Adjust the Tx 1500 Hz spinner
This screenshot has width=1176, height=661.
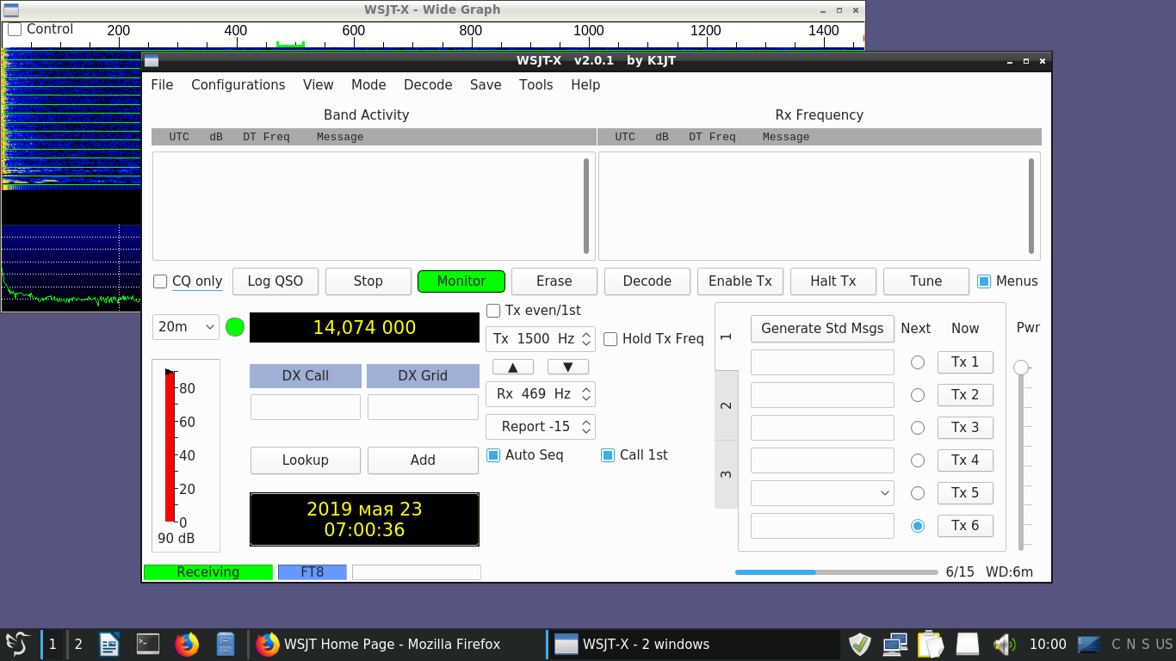click(541, 339)
